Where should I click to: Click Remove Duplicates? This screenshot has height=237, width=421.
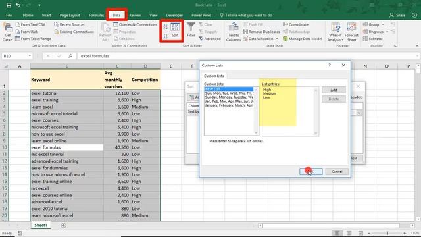point(261,32)
